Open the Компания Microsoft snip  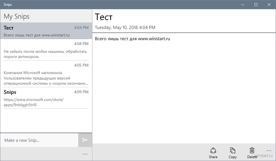[x=46, y=74]
